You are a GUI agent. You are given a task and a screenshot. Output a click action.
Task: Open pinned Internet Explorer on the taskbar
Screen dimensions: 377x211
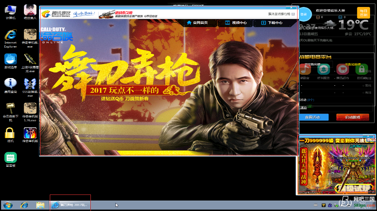[x=24, y=205]
